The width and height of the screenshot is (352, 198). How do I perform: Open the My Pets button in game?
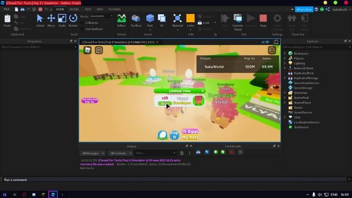[190, 137]
